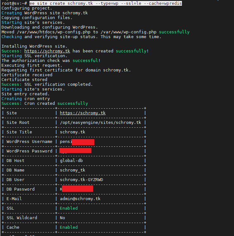Click the SSL Wildcard value No
Viewport: 234px width, 236px height.
point(62,218)
